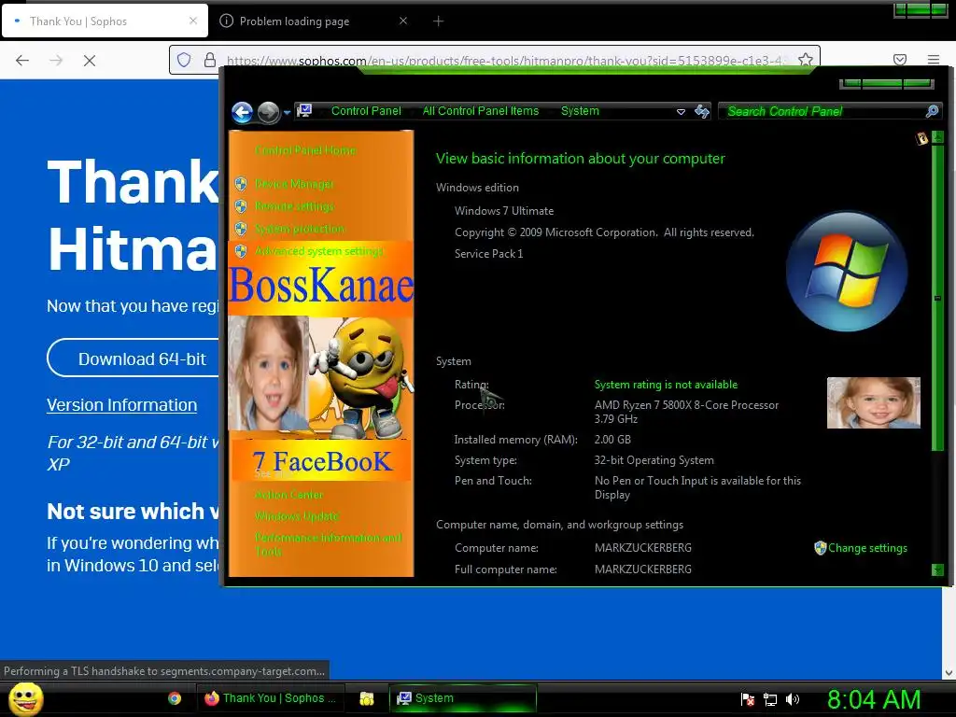The width and height of the screenshot is (956, 717).
Task: Open Save to Pocket icon in Firefox
Action: coord(900,60)
